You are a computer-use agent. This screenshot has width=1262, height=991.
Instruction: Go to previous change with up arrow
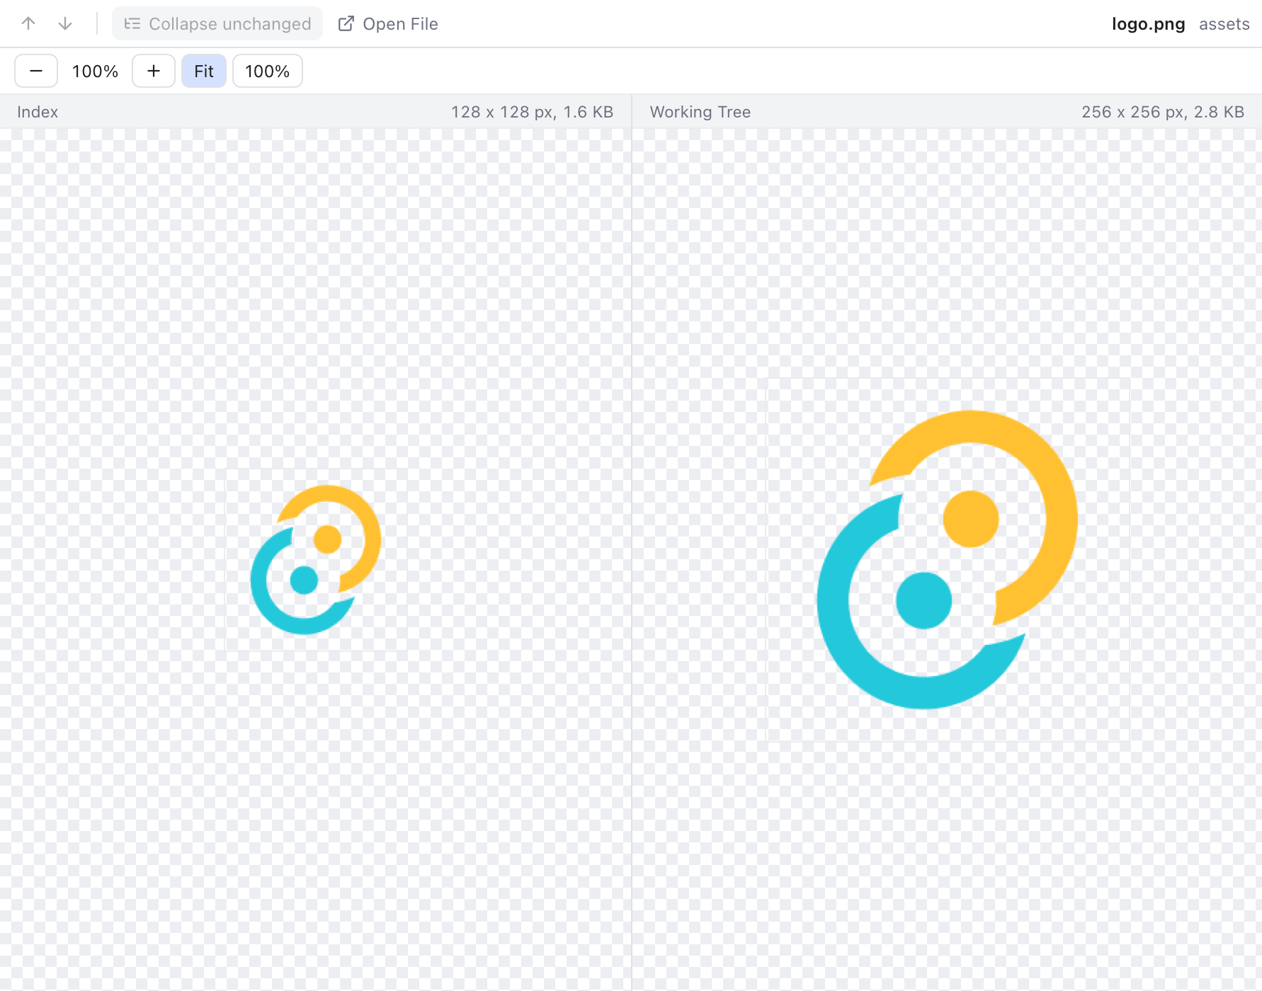[28, 23]
